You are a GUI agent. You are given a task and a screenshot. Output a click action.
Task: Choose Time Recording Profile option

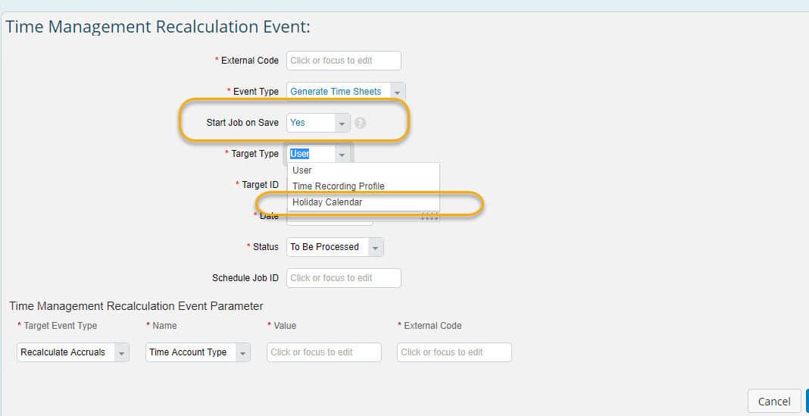point(339,186)
